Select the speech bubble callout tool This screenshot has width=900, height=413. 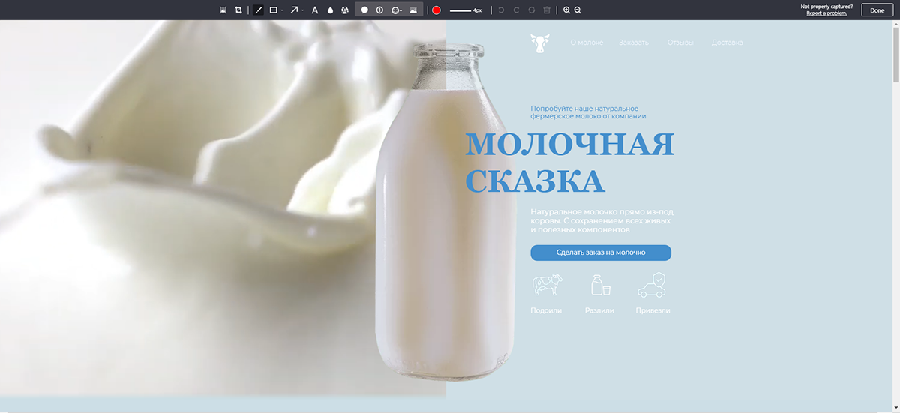point(364,10)
